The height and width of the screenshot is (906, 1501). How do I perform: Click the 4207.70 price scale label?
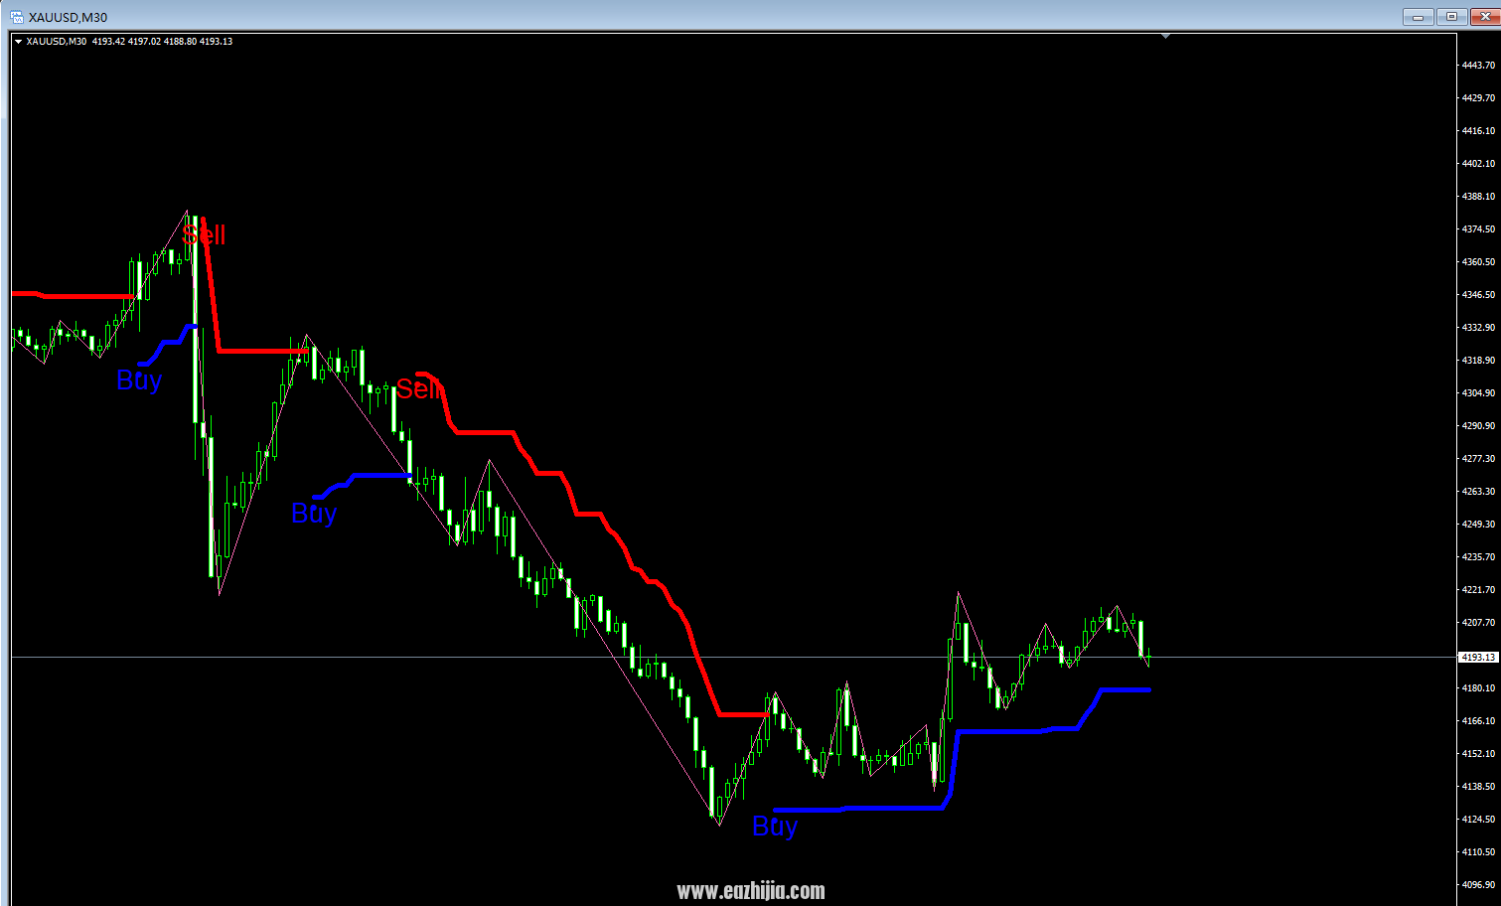pyautogui.click(x=1478, y=623)
